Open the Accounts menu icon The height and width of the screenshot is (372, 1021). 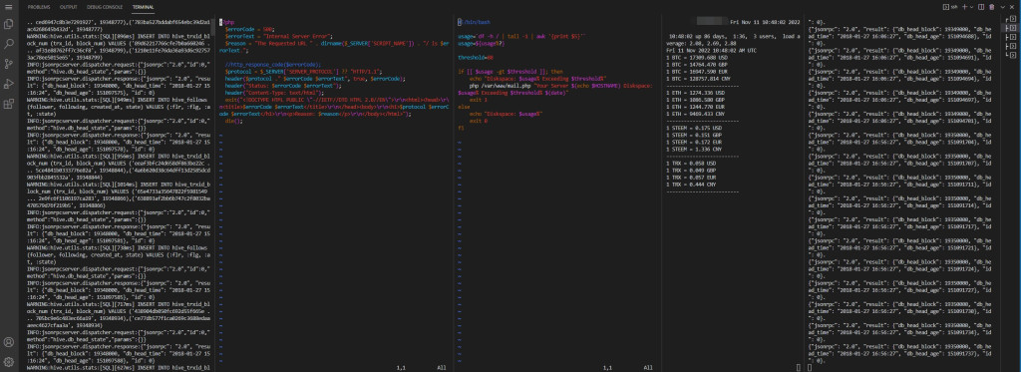click(8, 342)
